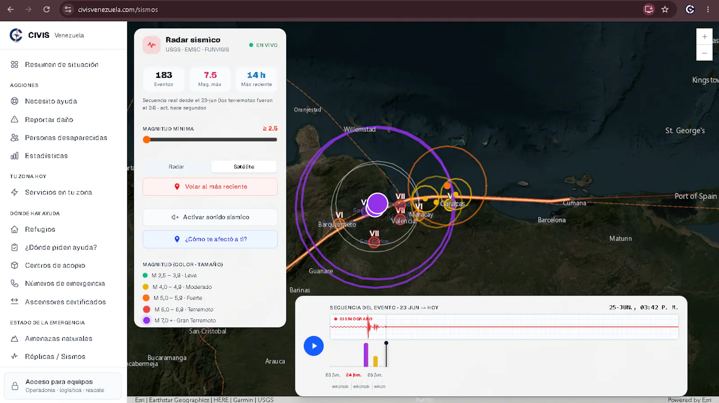Click Powered by Esri attribution link

(689, 399)
